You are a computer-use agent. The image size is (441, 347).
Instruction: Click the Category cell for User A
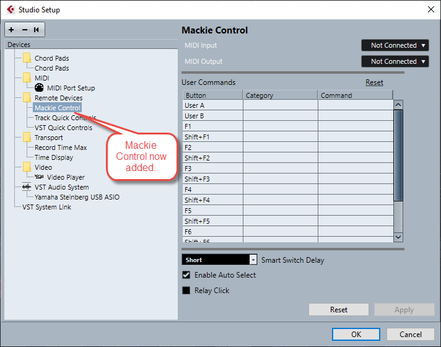281,105
